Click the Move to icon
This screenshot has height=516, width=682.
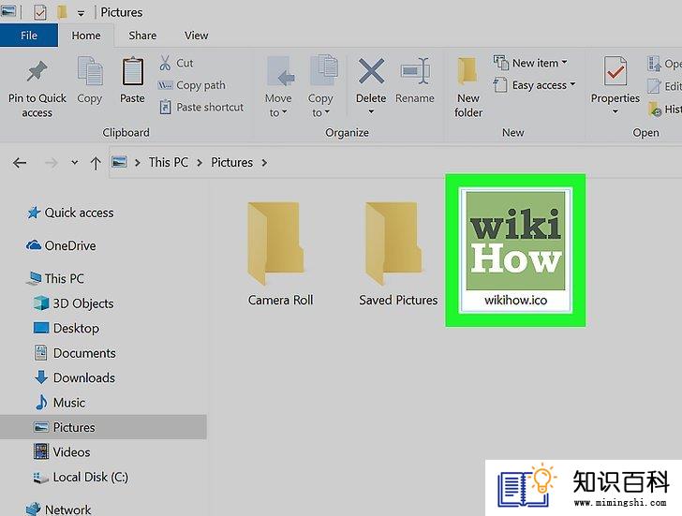coord(280,72)
